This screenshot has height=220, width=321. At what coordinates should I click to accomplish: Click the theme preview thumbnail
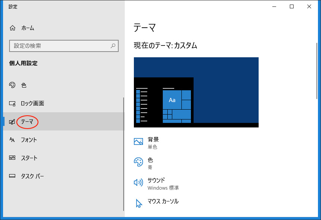tap(196, 92)
